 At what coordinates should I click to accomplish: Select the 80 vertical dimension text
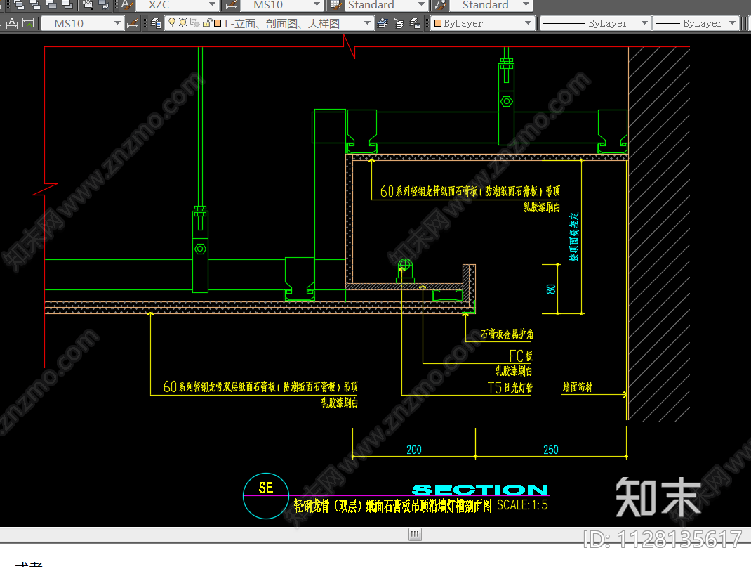click(551, 289)
